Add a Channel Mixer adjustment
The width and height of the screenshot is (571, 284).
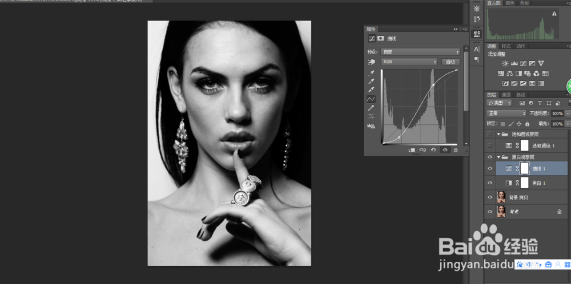pyautogui.click(x=536, y=74)
